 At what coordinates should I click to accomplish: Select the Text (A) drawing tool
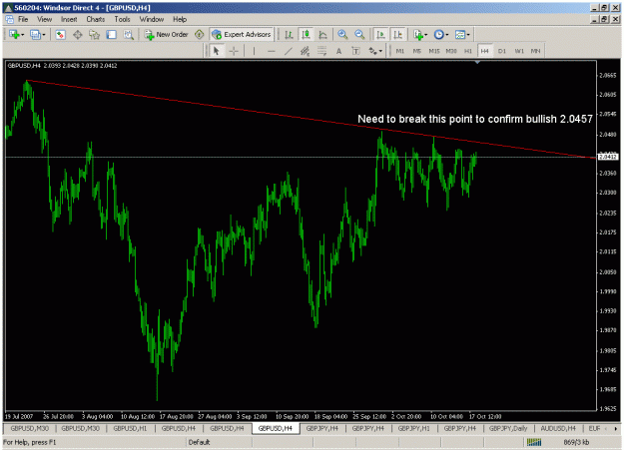(338, 51)
